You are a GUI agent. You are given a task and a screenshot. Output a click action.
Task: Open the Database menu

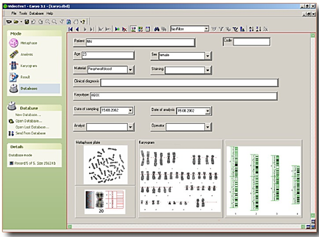(x=36, y=13)
